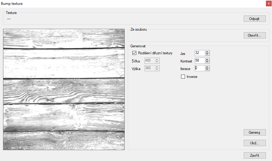Click the Šířka width field

(x=149, y=60)
